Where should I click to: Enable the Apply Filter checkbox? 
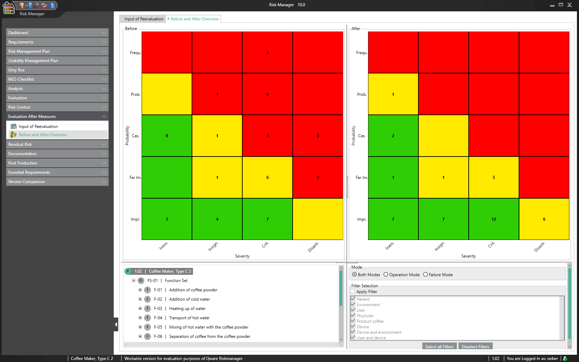tap(353, 292)
